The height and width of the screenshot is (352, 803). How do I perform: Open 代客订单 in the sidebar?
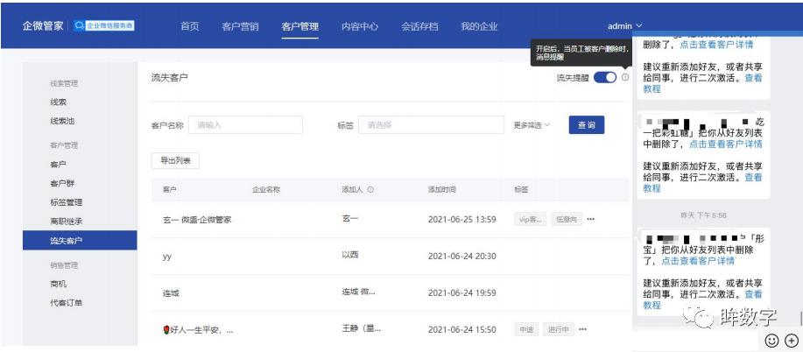click(x=66, y=303)
